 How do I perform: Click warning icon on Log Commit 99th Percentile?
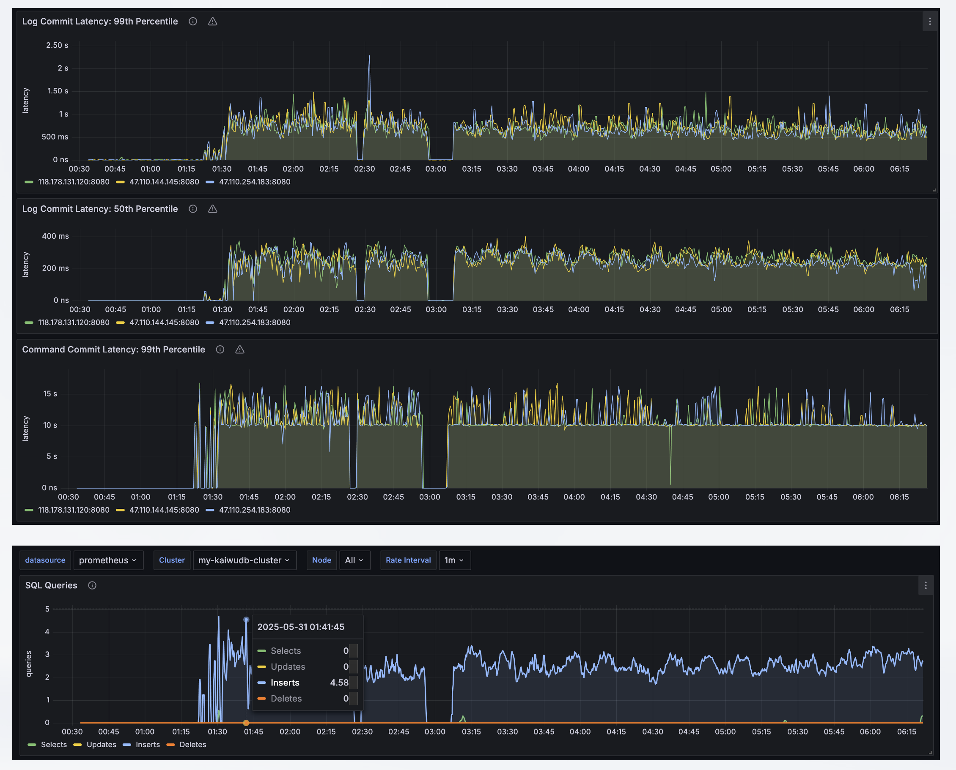tap(213, 21)
